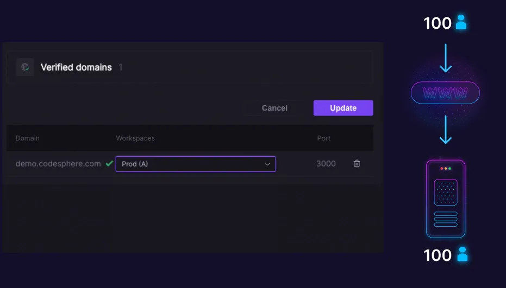Open the Prod (A) workspace dropdown
This screenshot has width=506, height=288.
tap(195, 164)
